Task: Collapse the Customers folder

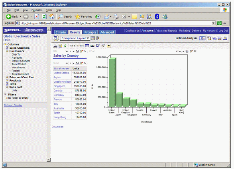Action: [x=7, y=51]
